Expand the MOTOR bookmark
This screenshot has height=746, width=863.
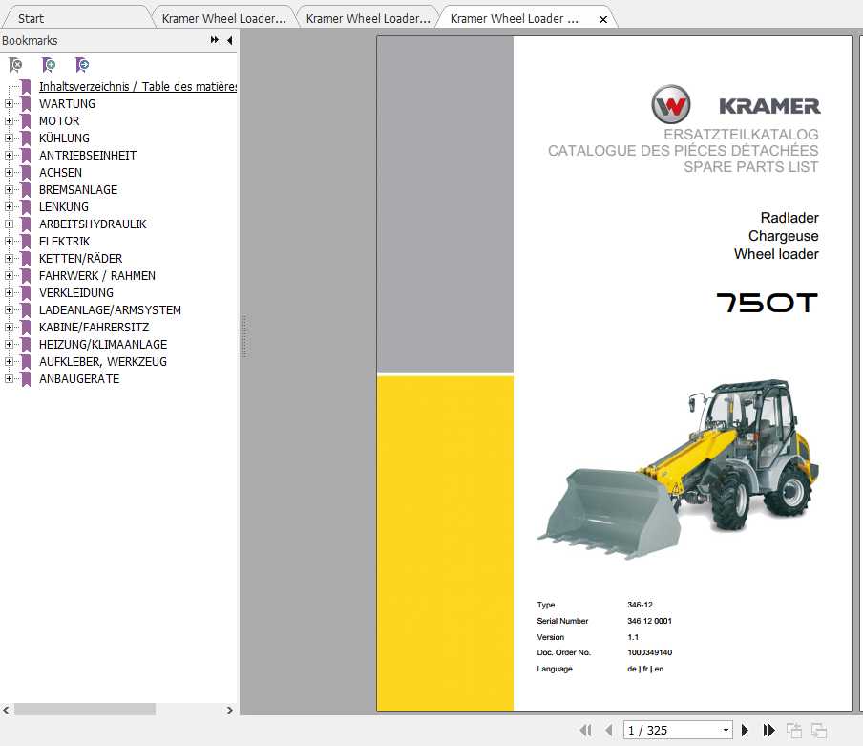(9, 120)
